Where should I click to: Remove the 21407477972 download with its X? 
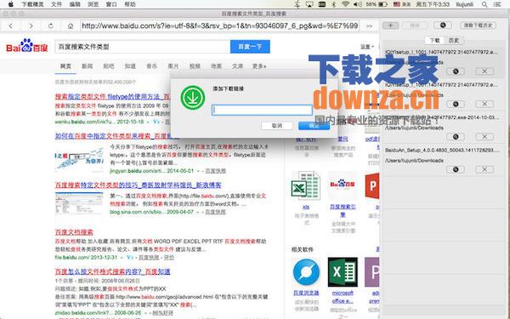pyautogui.click(x=484, y=104)
